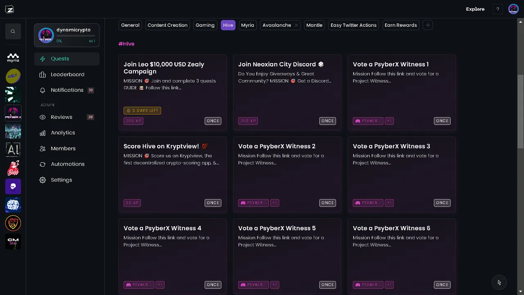Click the page vertical scrollbar
Viewport: 524px width, 295px height.
point(521,111)
